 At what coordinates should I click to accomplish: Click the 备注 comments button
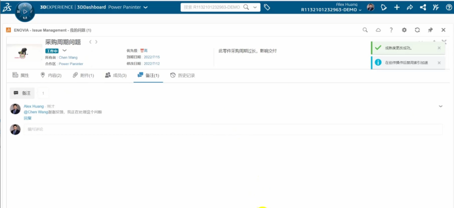22,93
